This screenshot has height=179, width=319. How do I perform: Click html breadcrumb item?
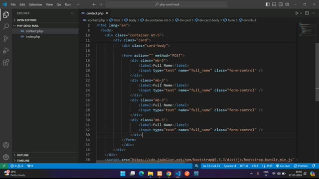[x=117, y=20]
